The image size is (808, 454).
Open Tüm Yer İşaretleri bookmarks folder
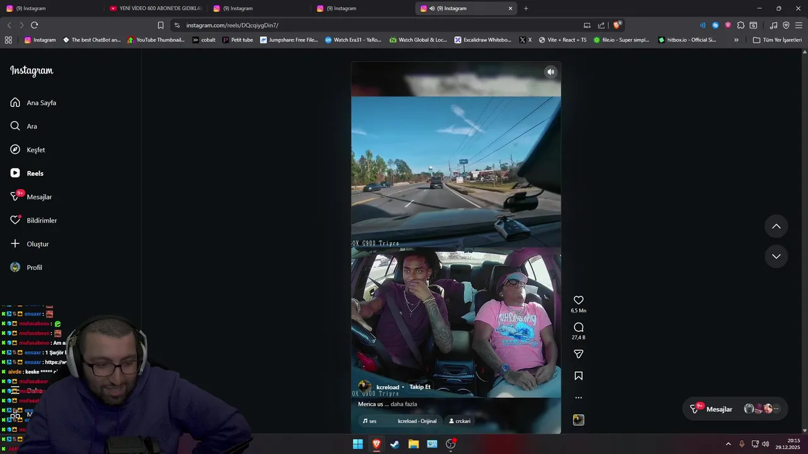[x=777, y=40]
